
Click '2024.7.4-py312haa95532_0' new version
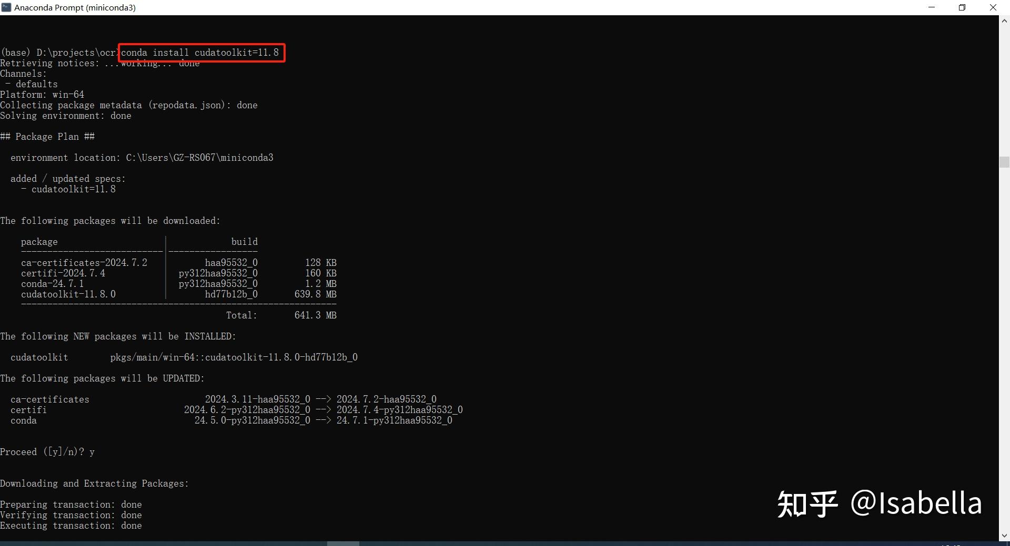point(400,410)
